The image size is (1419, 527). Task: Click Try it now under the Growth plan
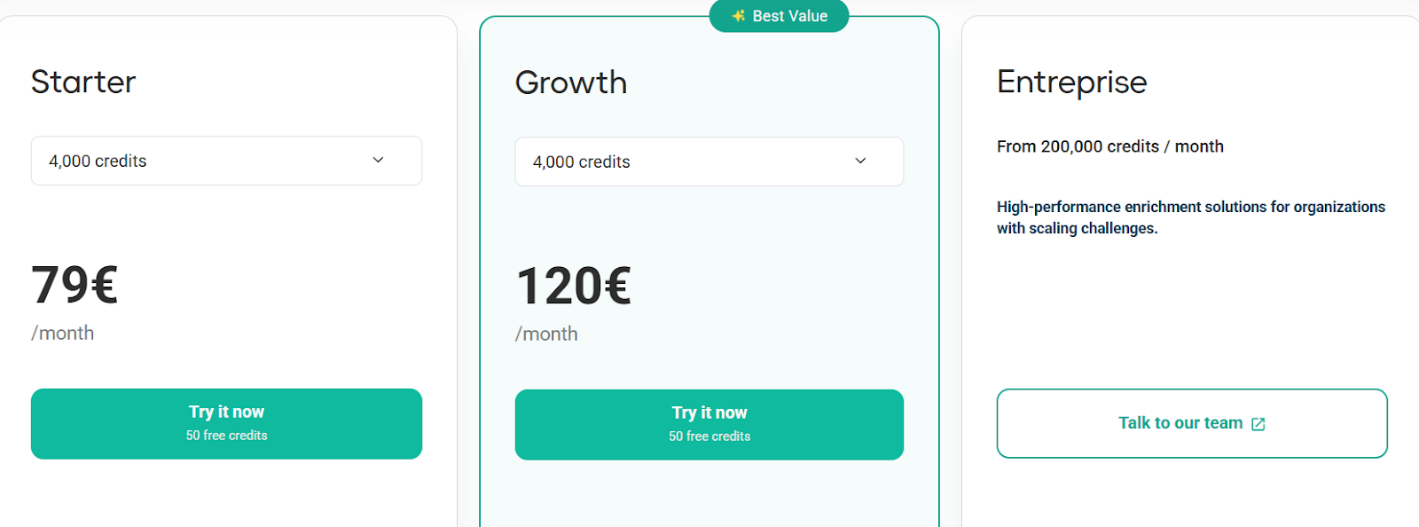tap(709, 425)
